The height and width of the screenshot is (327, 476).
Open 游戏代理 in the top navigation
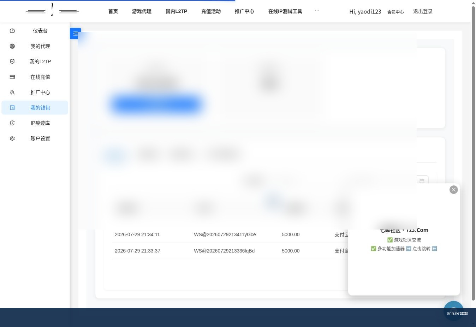[142, 11]
